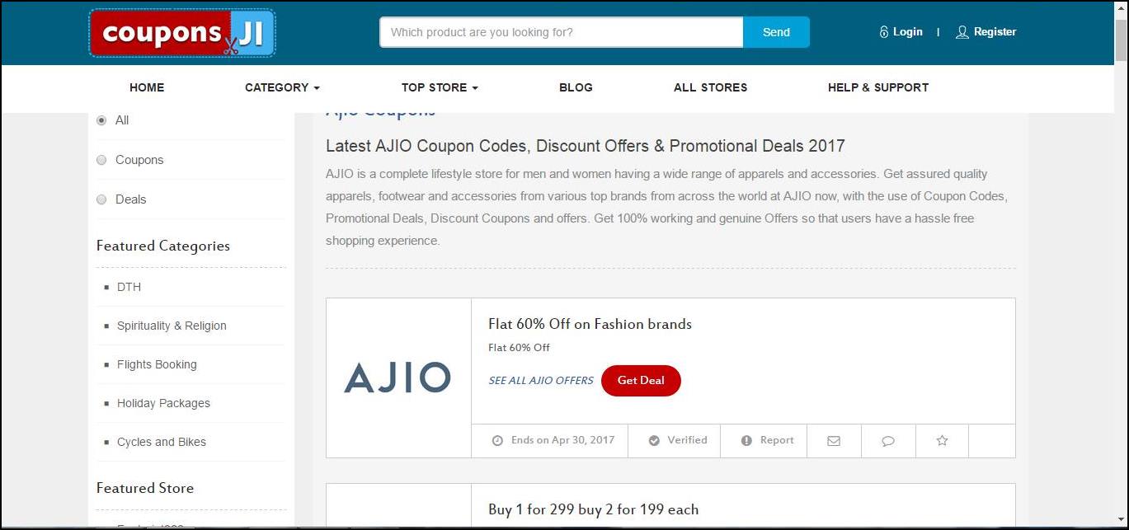Viewport: 1129px width, 530px height.
Task: Open the Cycles and Bikes category
Action: pos(162,442)
